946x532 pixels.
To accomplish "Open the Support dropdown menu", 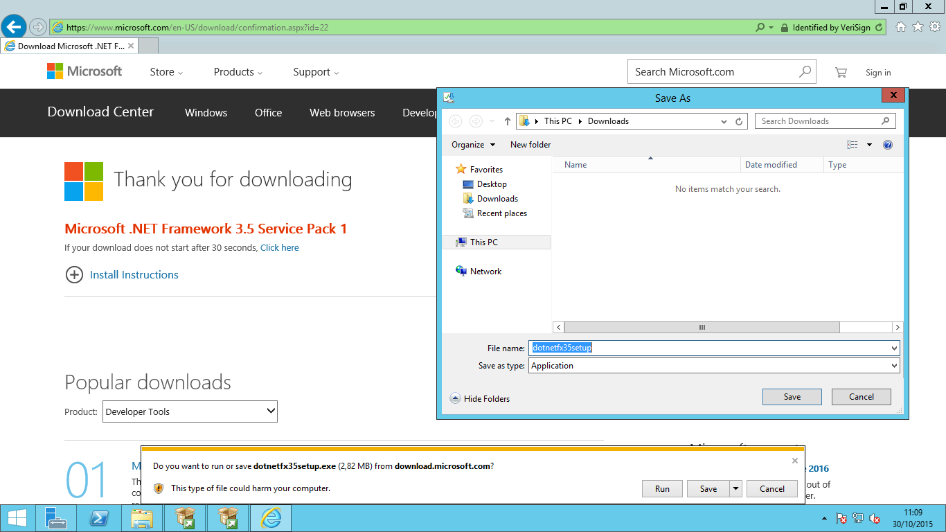I will (316, 72).
